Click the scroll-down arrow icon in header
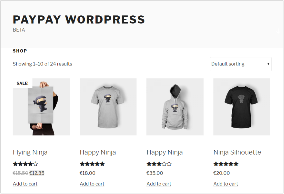Image resolution: width=284 pixels, height=194 pixels. pos(278,31)
